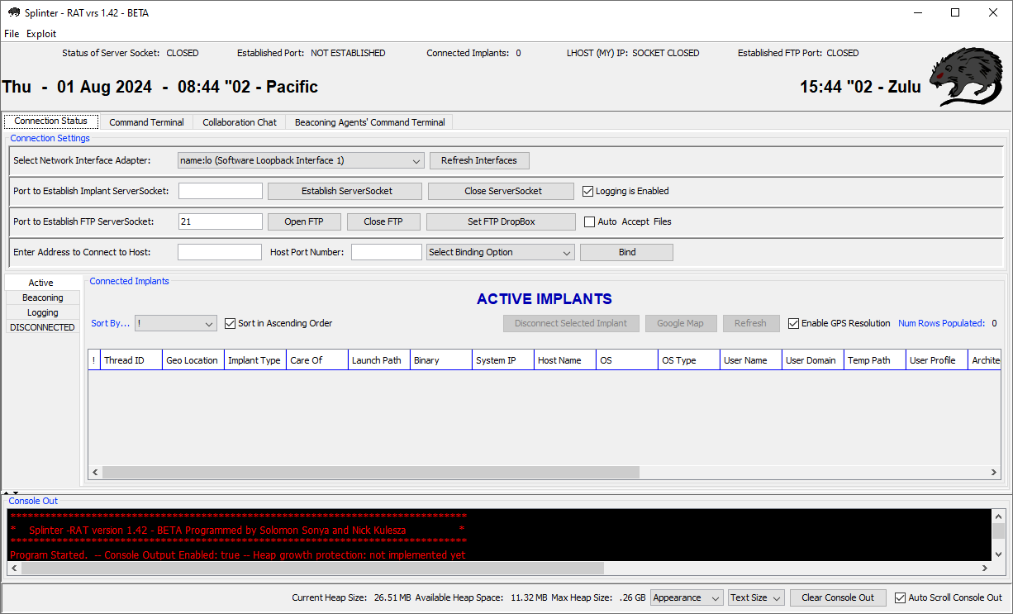
Task: Click right arrow of implants table scrollbar
Action: (x=993, y=473)
